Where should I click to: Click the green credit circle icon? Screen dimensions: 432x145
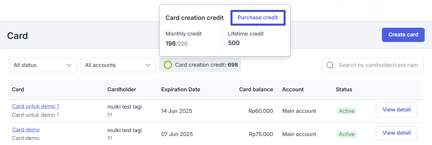[168, 65]
